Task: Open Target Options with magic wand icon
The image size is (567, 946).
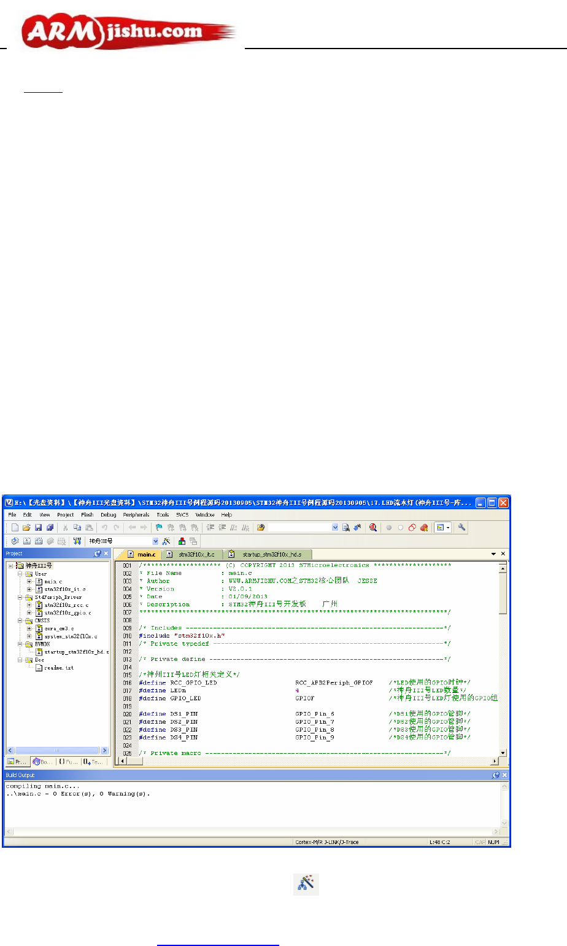Action: tap(166, 541)
